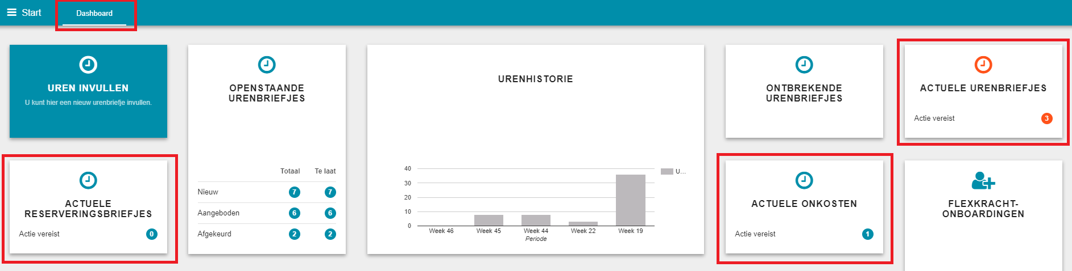Viewport: 1072px width, 271px height.
Task: Click the gray legend swatch in chart
Action: coord(667,171)
